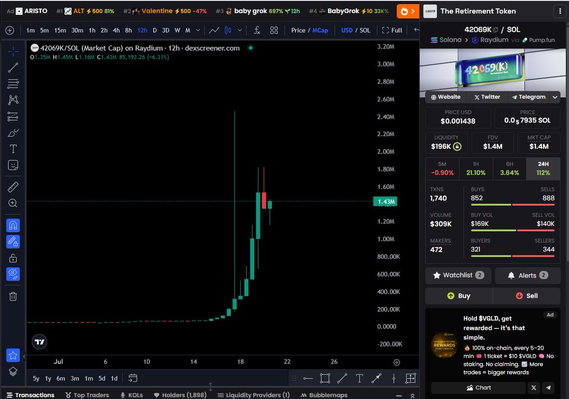The height and width of the screenshot is (399, 569).
Task: Toggle chart to Price mode
Action: tap(298, 30)
